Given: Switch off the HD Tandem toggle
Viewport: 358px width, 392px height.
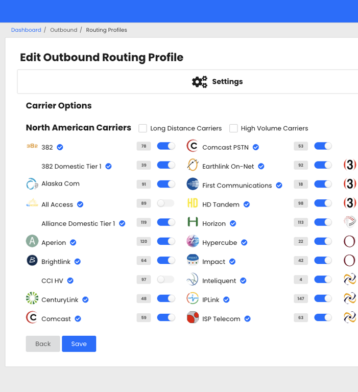Looking at the screenshot, I should 323,203.
